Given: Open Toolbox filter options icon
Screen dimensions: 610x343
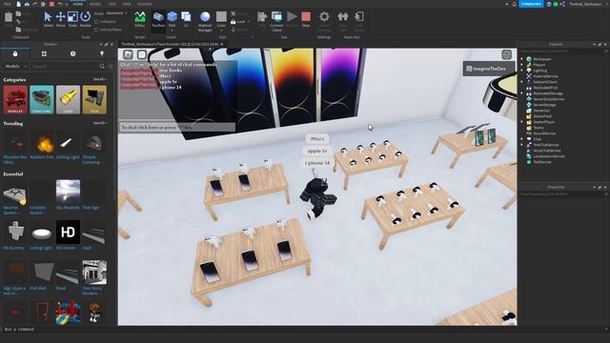Looking at the screenshot, I should [x=111, y=67].
